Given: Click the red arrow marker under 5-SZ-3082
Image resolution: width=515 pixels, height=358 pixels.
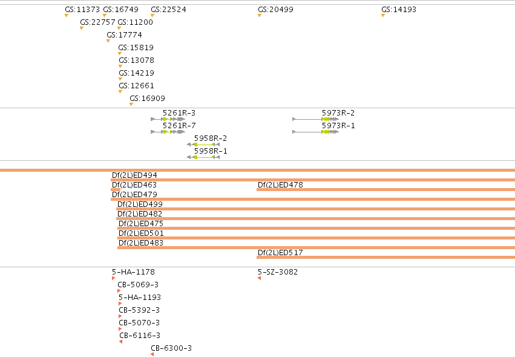Looking at the screenshot, I should click(x=260, y=278).
